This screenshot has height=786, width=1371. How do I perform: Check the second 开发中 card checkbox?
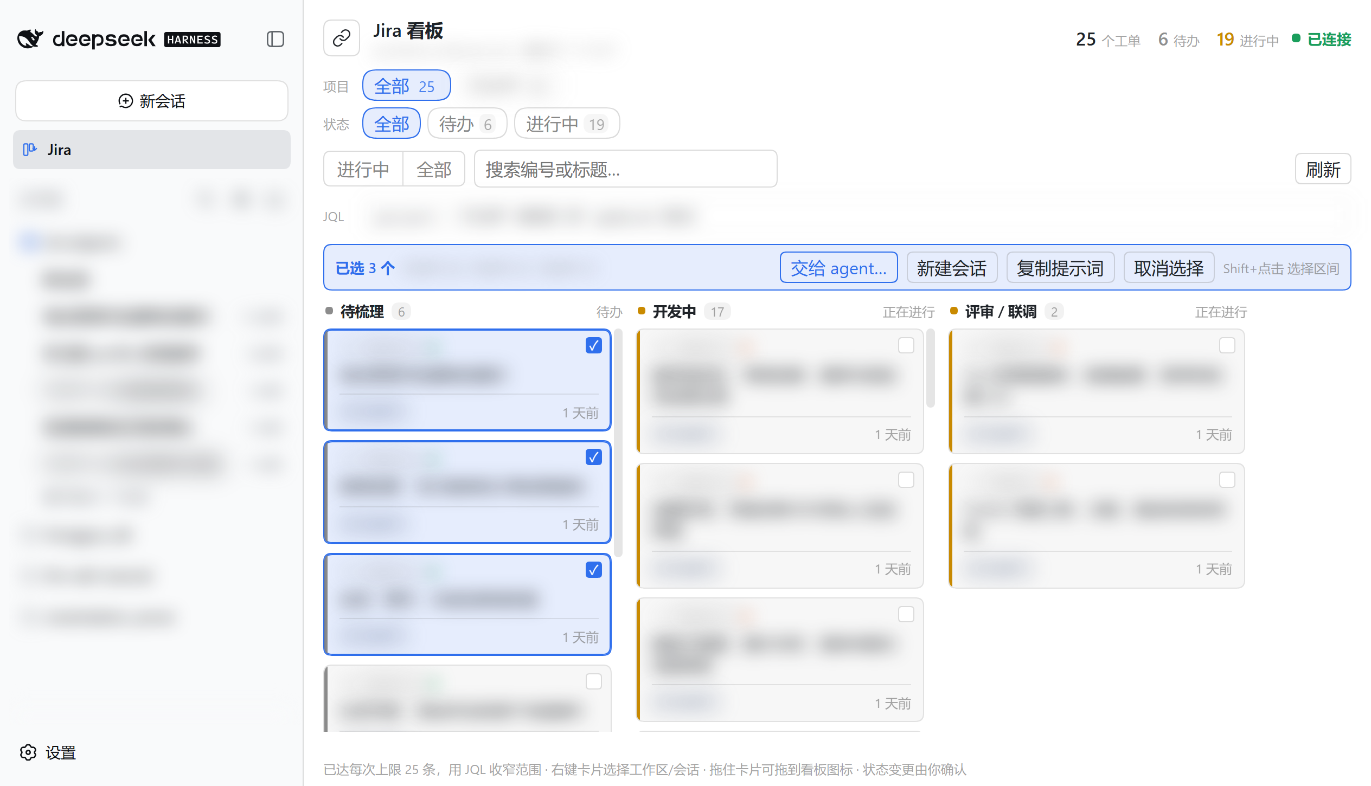pos(906,480)
